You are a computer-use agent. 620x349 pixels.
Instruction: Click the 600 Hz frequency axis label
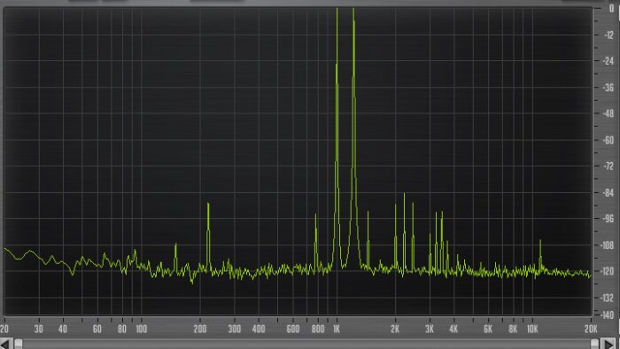point(293,329)
